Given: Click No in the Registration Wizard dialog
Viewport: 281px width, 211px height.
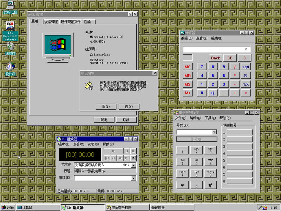Looking at the screenshot, I should [129, 107].
